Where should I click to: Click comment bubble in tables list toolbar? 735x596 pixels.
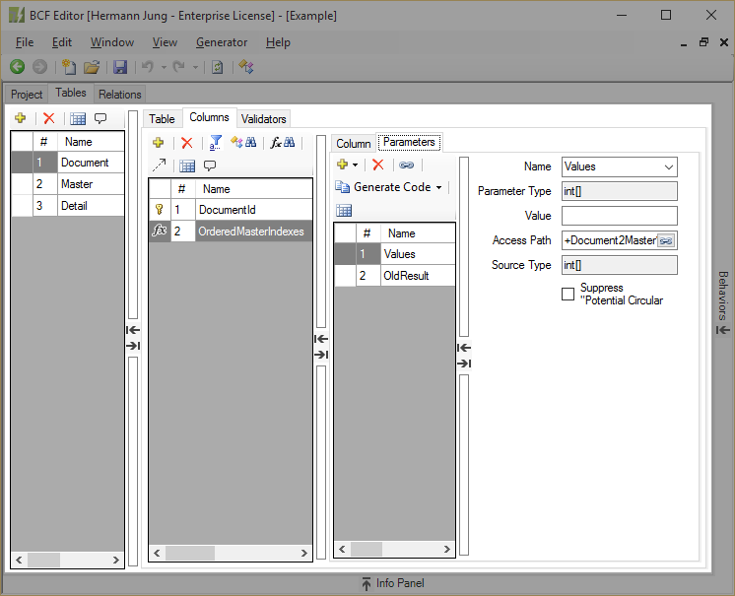pos(100,118)
